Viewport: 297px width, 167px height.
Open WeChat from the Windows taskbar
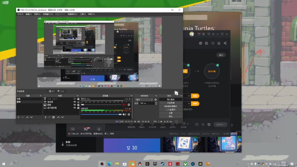coord(132,164)
